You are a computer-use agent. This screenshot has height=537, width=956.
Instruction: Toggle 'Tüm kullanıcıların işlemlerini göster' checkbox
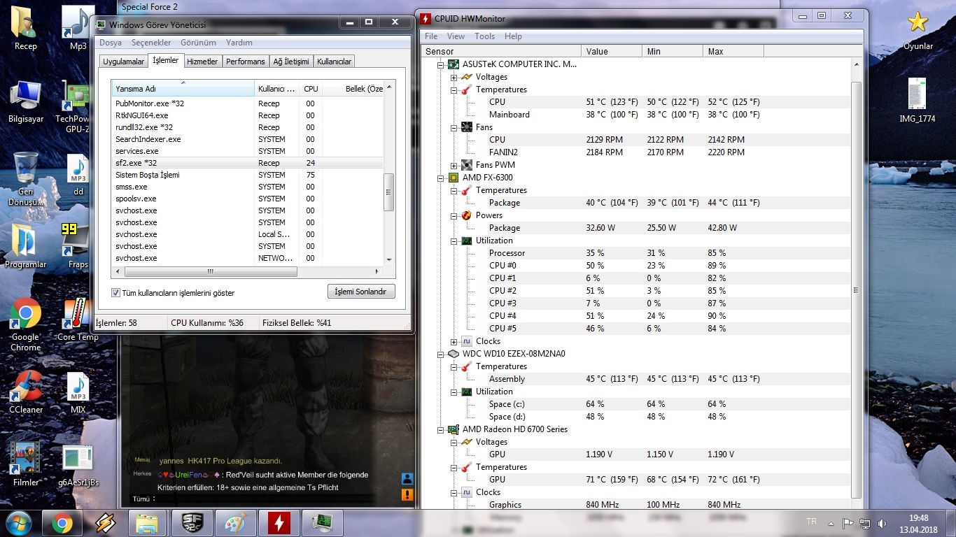click(x=116, y=293)
